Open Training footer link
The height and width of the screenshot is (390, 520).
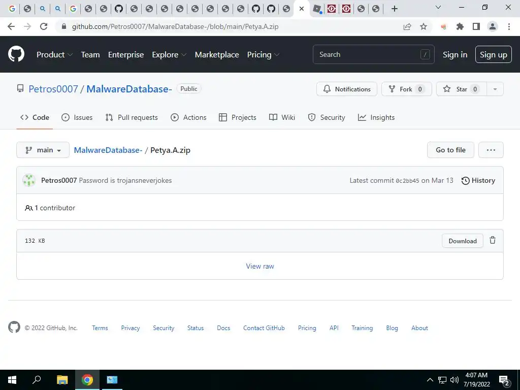(362, 328)
